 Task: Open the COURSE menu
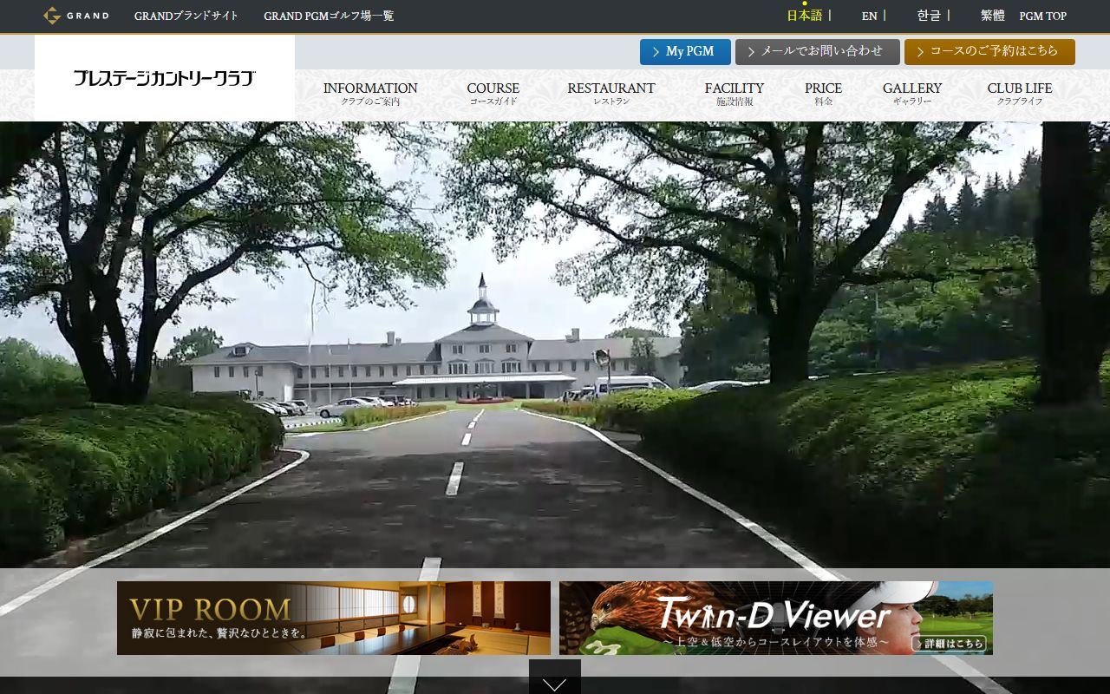click(493, 94)
